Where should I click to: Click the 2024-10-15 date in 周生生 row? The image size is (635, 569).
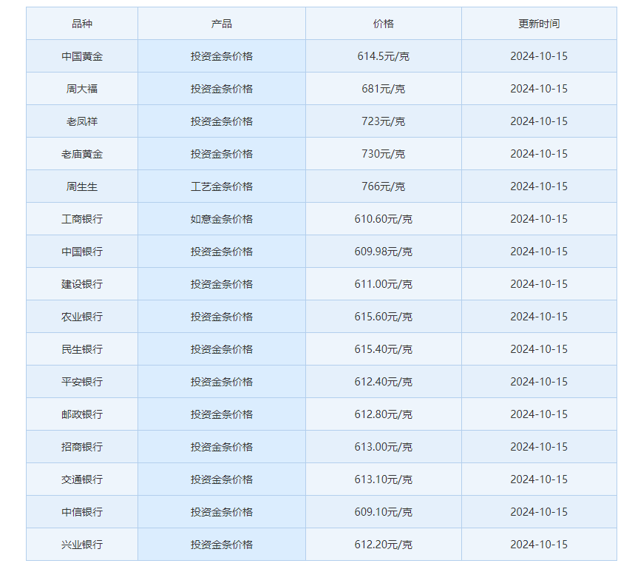pyautogui.click(x=539, y=186)
